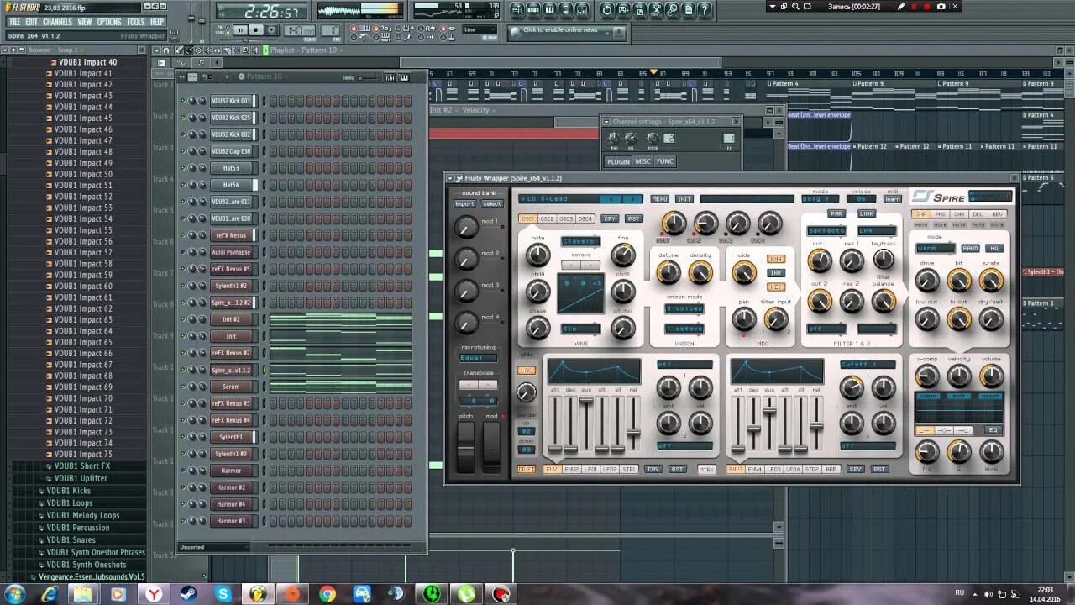The image size is (1075, 605).
Task: Click the sound bank select button
Action: coord(492,203)
